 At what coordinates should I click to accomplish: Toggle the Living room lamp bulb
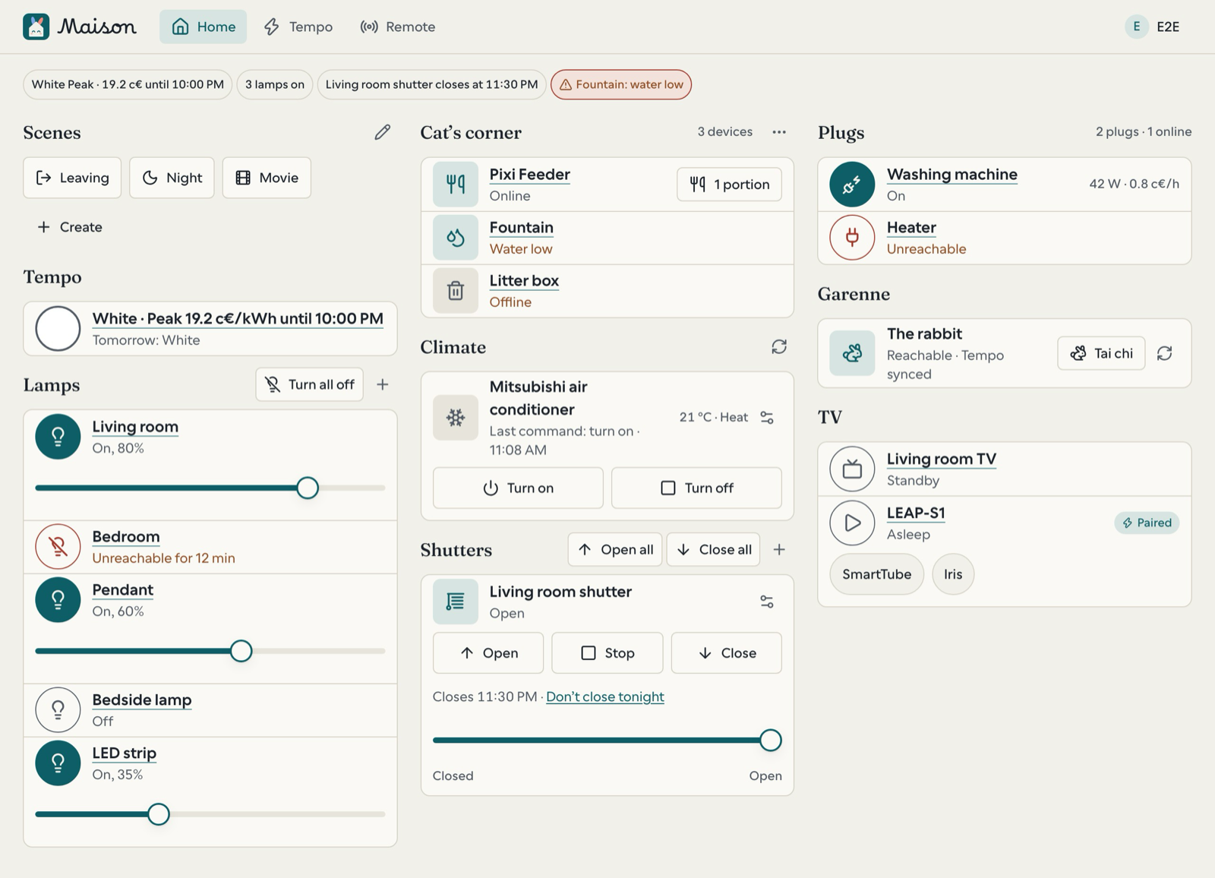click(58, 437)
